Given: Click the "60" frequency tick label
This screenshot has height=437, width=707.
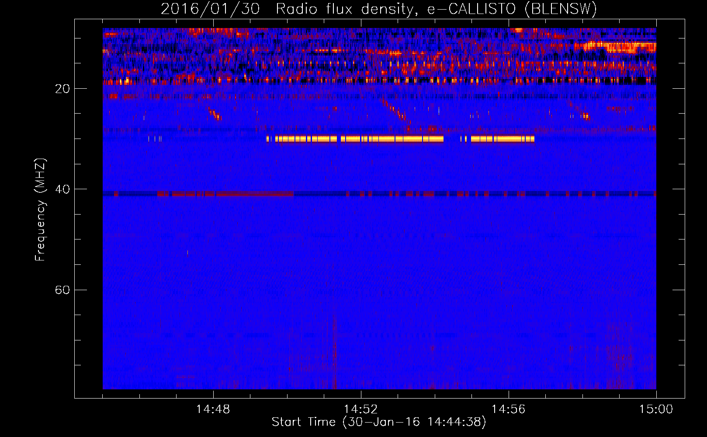Looking at the screenshot, I should point(62,290).
